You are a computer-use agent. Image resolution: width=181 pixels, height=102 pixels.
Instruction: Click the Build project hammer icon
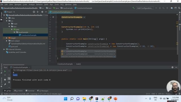(133, 8)
